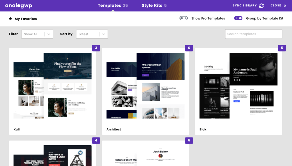This screenshot has width=292, height=166.
Task: Open the Sort by Latest dropdown
Action: pos(92,34)
